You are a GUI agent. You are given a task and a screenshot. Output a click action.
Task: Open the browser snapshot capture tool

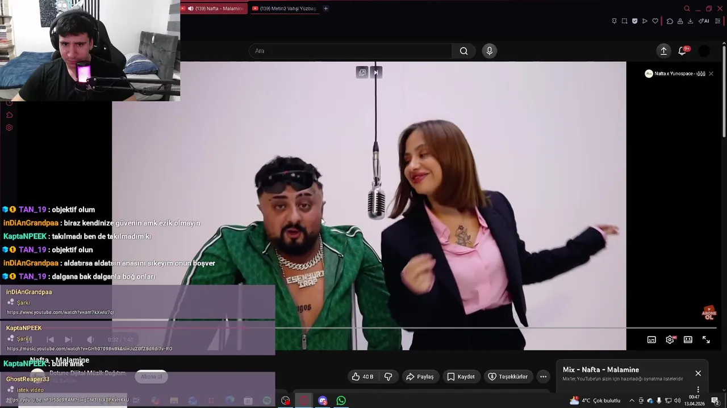[624, 21]
